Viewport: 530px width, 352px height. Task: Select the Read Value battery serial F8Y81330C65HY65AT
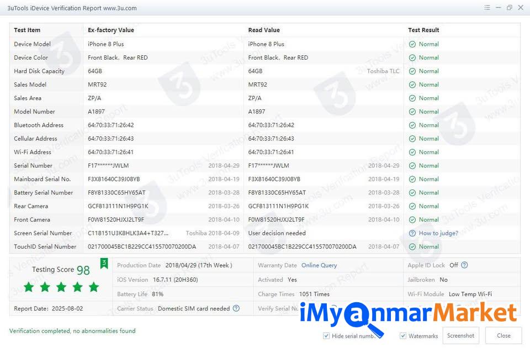[x=277, y=193]
